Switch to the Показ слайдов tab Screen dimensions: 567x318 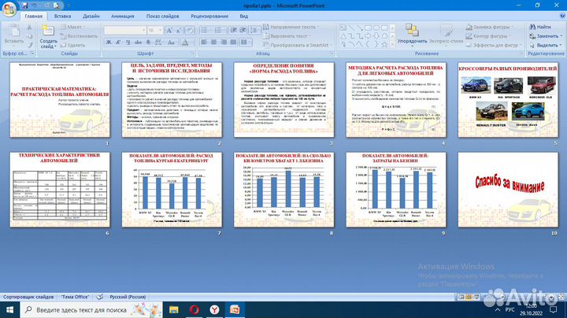point(163,17)
